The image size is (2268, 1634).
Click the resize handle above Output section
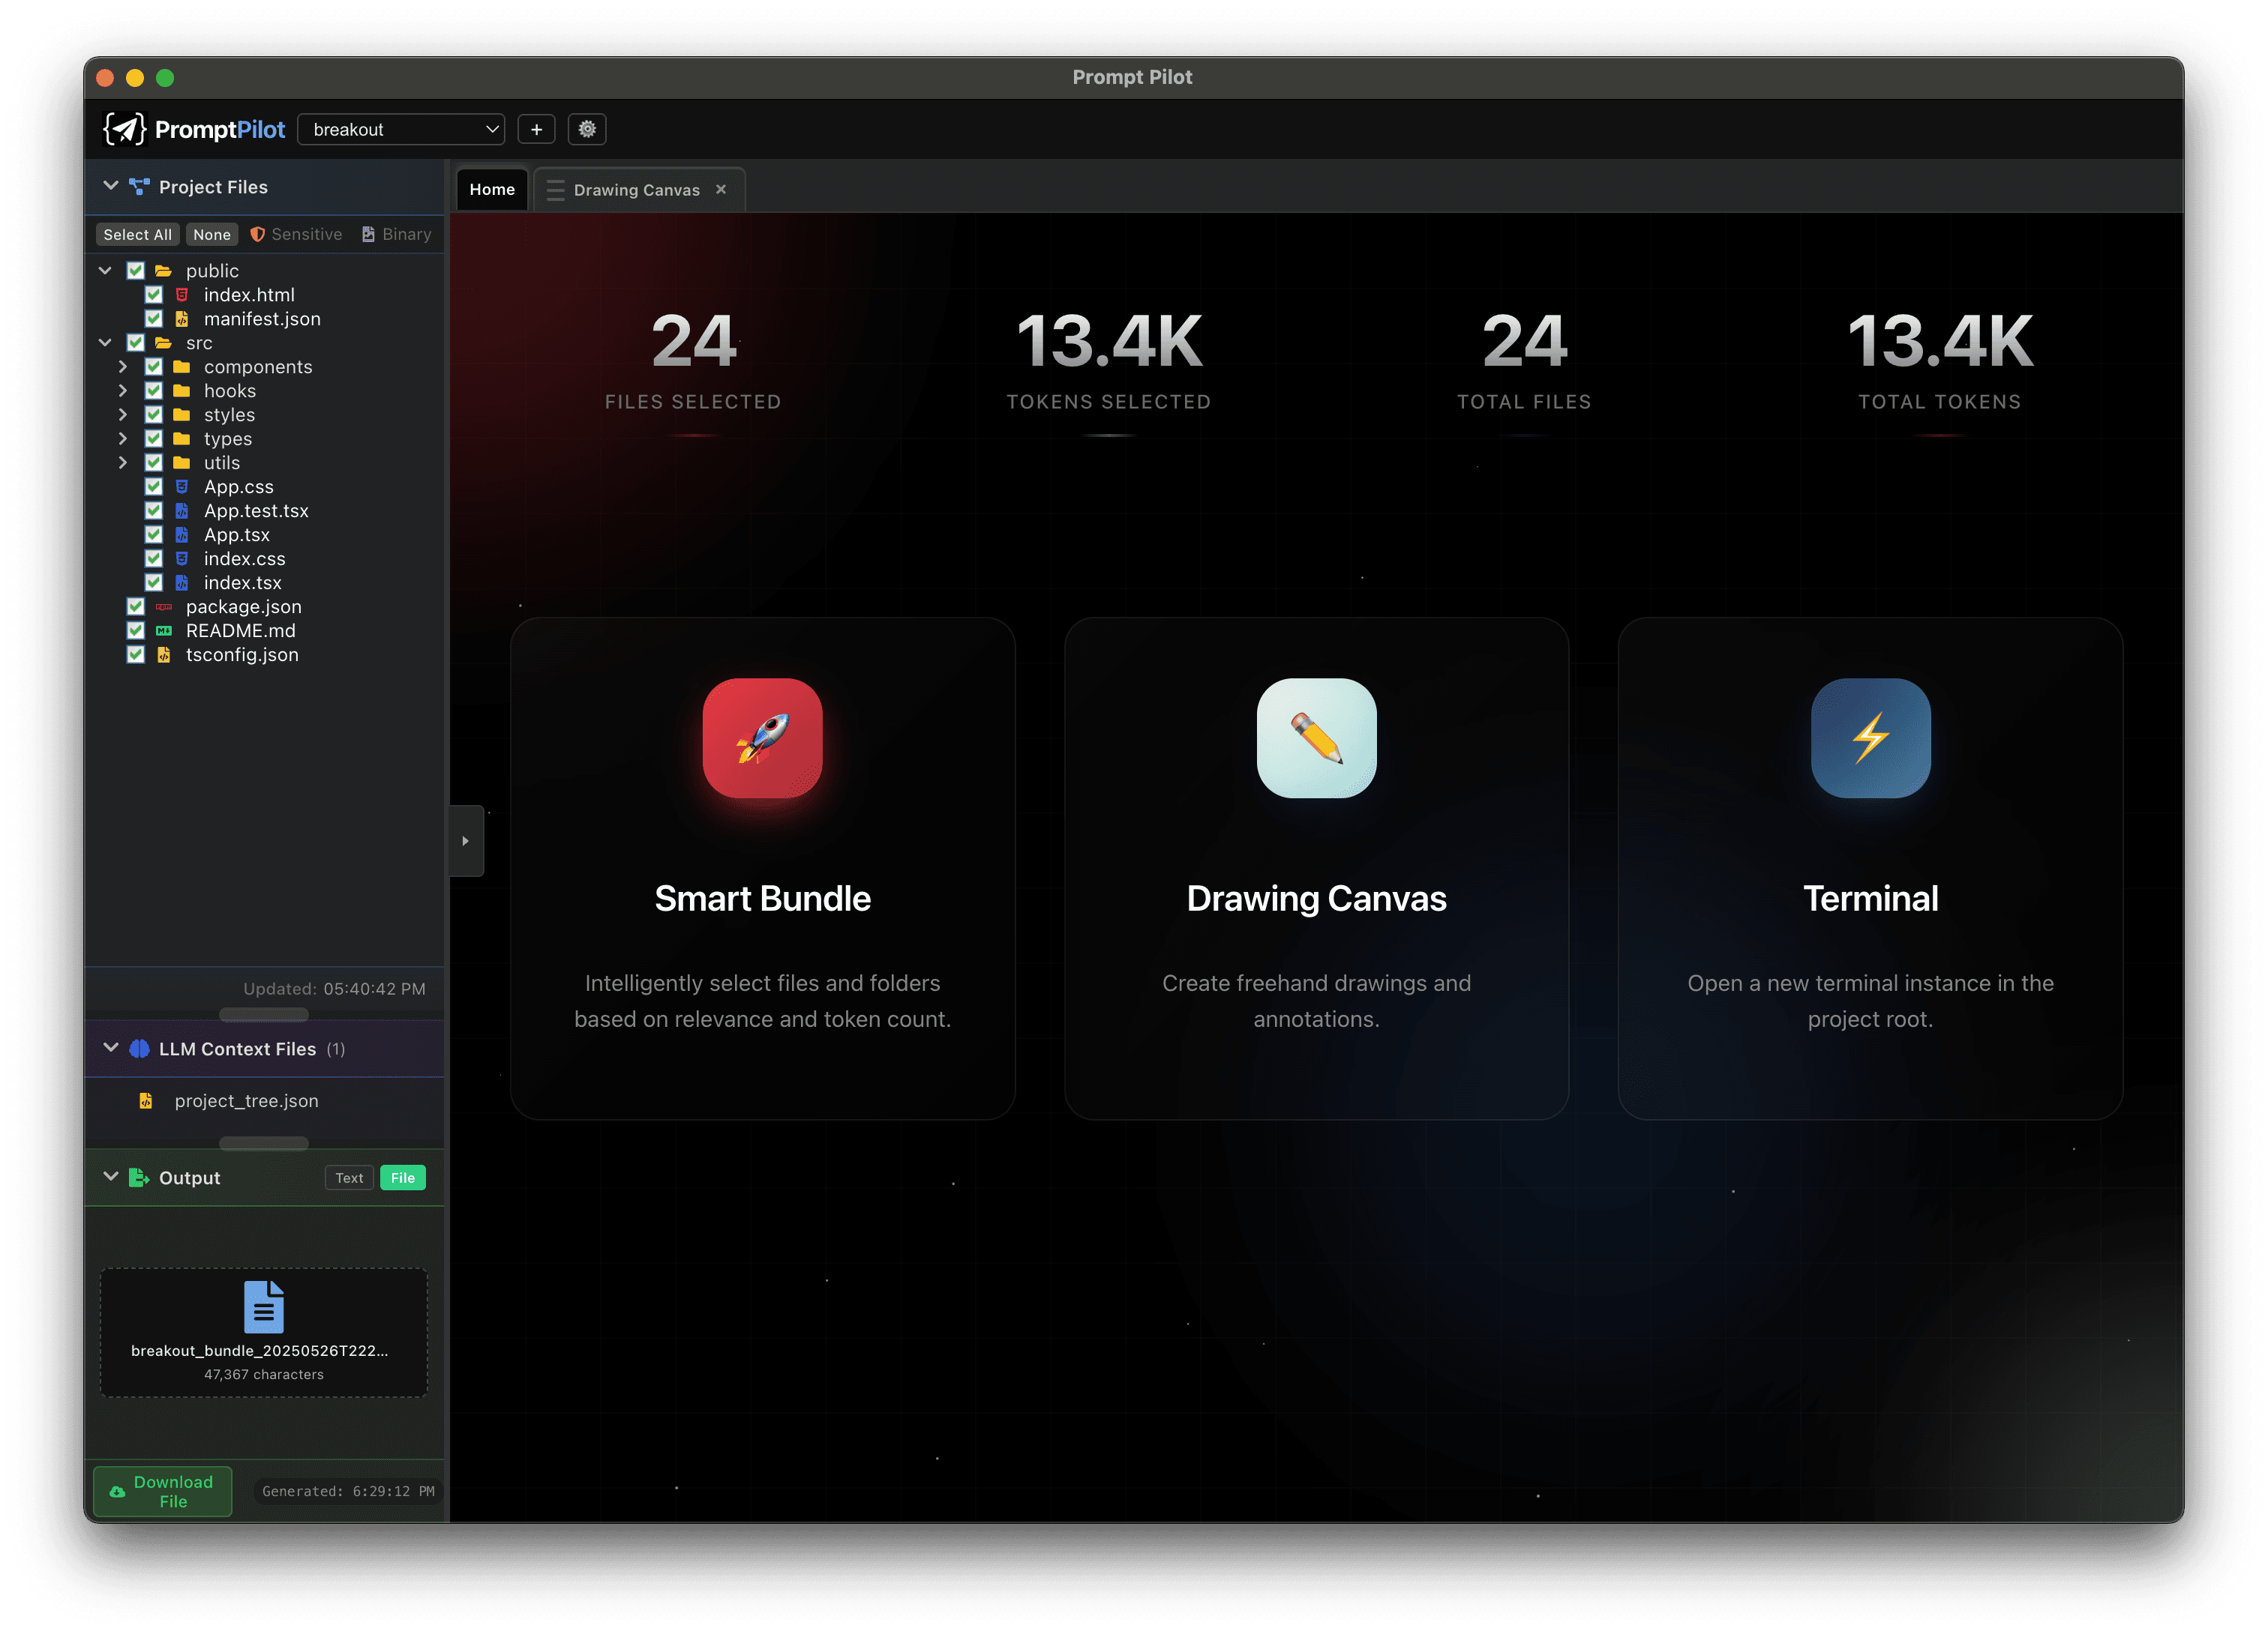click(x=264, y=1143)
